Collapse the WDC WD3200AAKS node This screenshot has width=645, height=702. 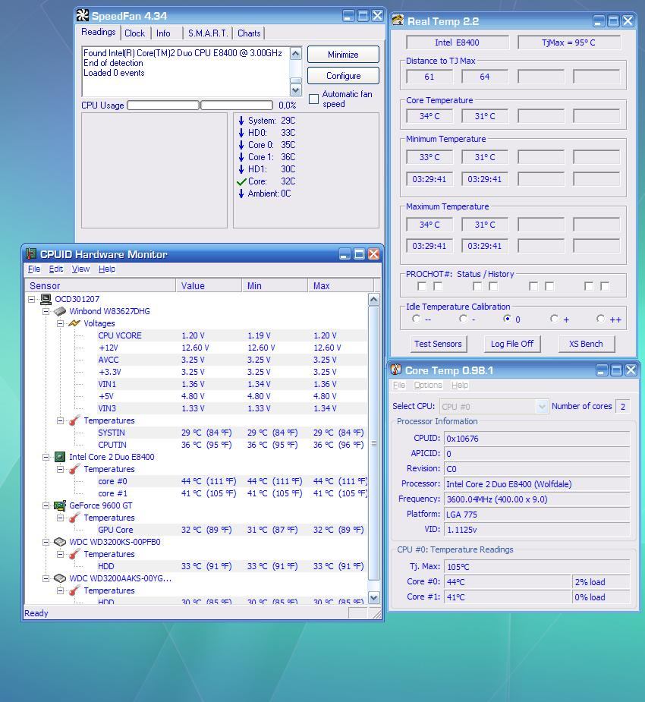coord(46,578)
